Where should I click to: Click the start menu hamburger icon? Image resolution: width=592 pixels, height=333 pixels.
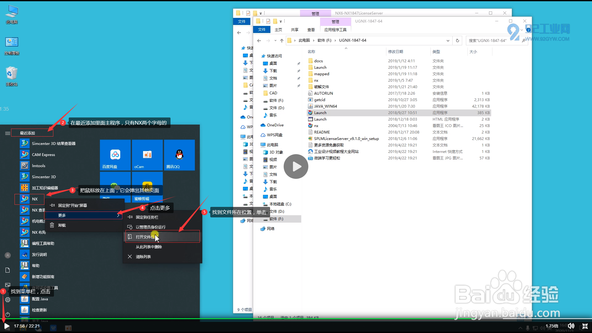point(8,133)
